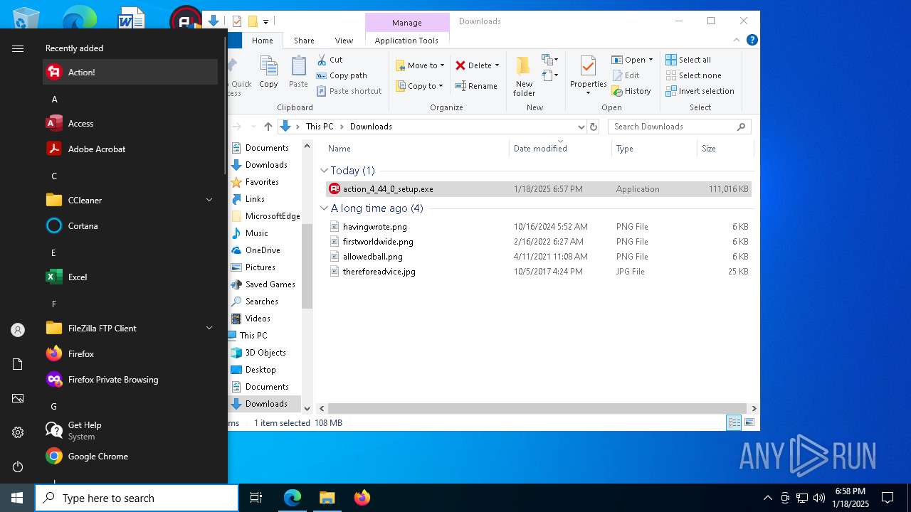Switch to the Share ribbon tab
The width and height of the screenshot is (911, 512).
click(x=304, y=41)
